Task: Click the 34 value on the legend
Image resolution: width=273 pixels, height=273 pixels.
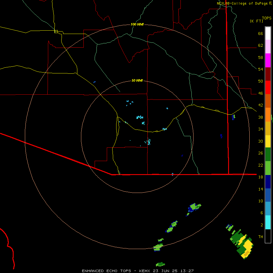Action: (x=261, y=129)
